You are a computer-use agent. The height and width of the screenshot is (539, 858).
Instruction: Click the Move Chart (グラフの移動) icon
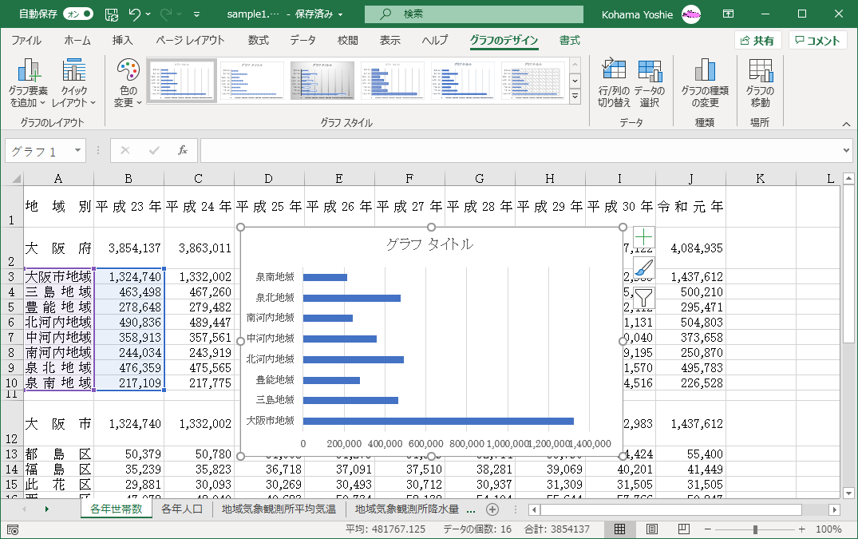760,72
